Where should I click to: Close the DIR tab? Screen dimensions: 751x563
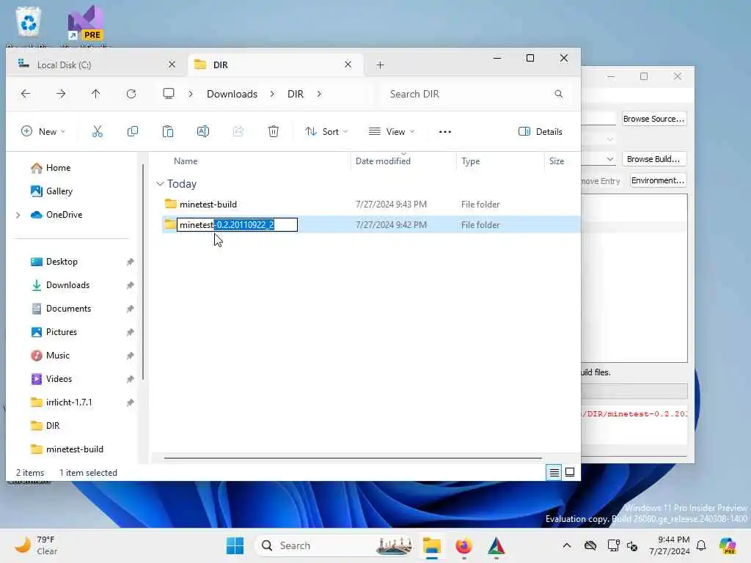tap(348, 65)
